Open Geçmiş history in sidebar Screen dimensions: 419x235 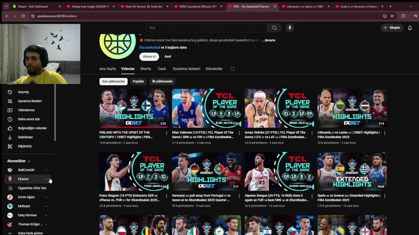point(28,92)
